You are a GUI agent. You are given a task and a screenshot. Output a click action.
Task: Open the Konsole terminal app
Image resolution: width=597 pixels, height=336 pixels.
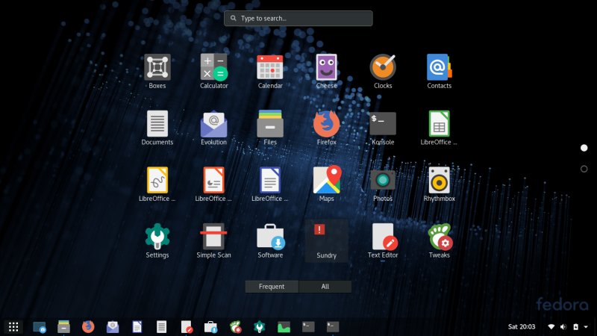(x=383, y=128)
